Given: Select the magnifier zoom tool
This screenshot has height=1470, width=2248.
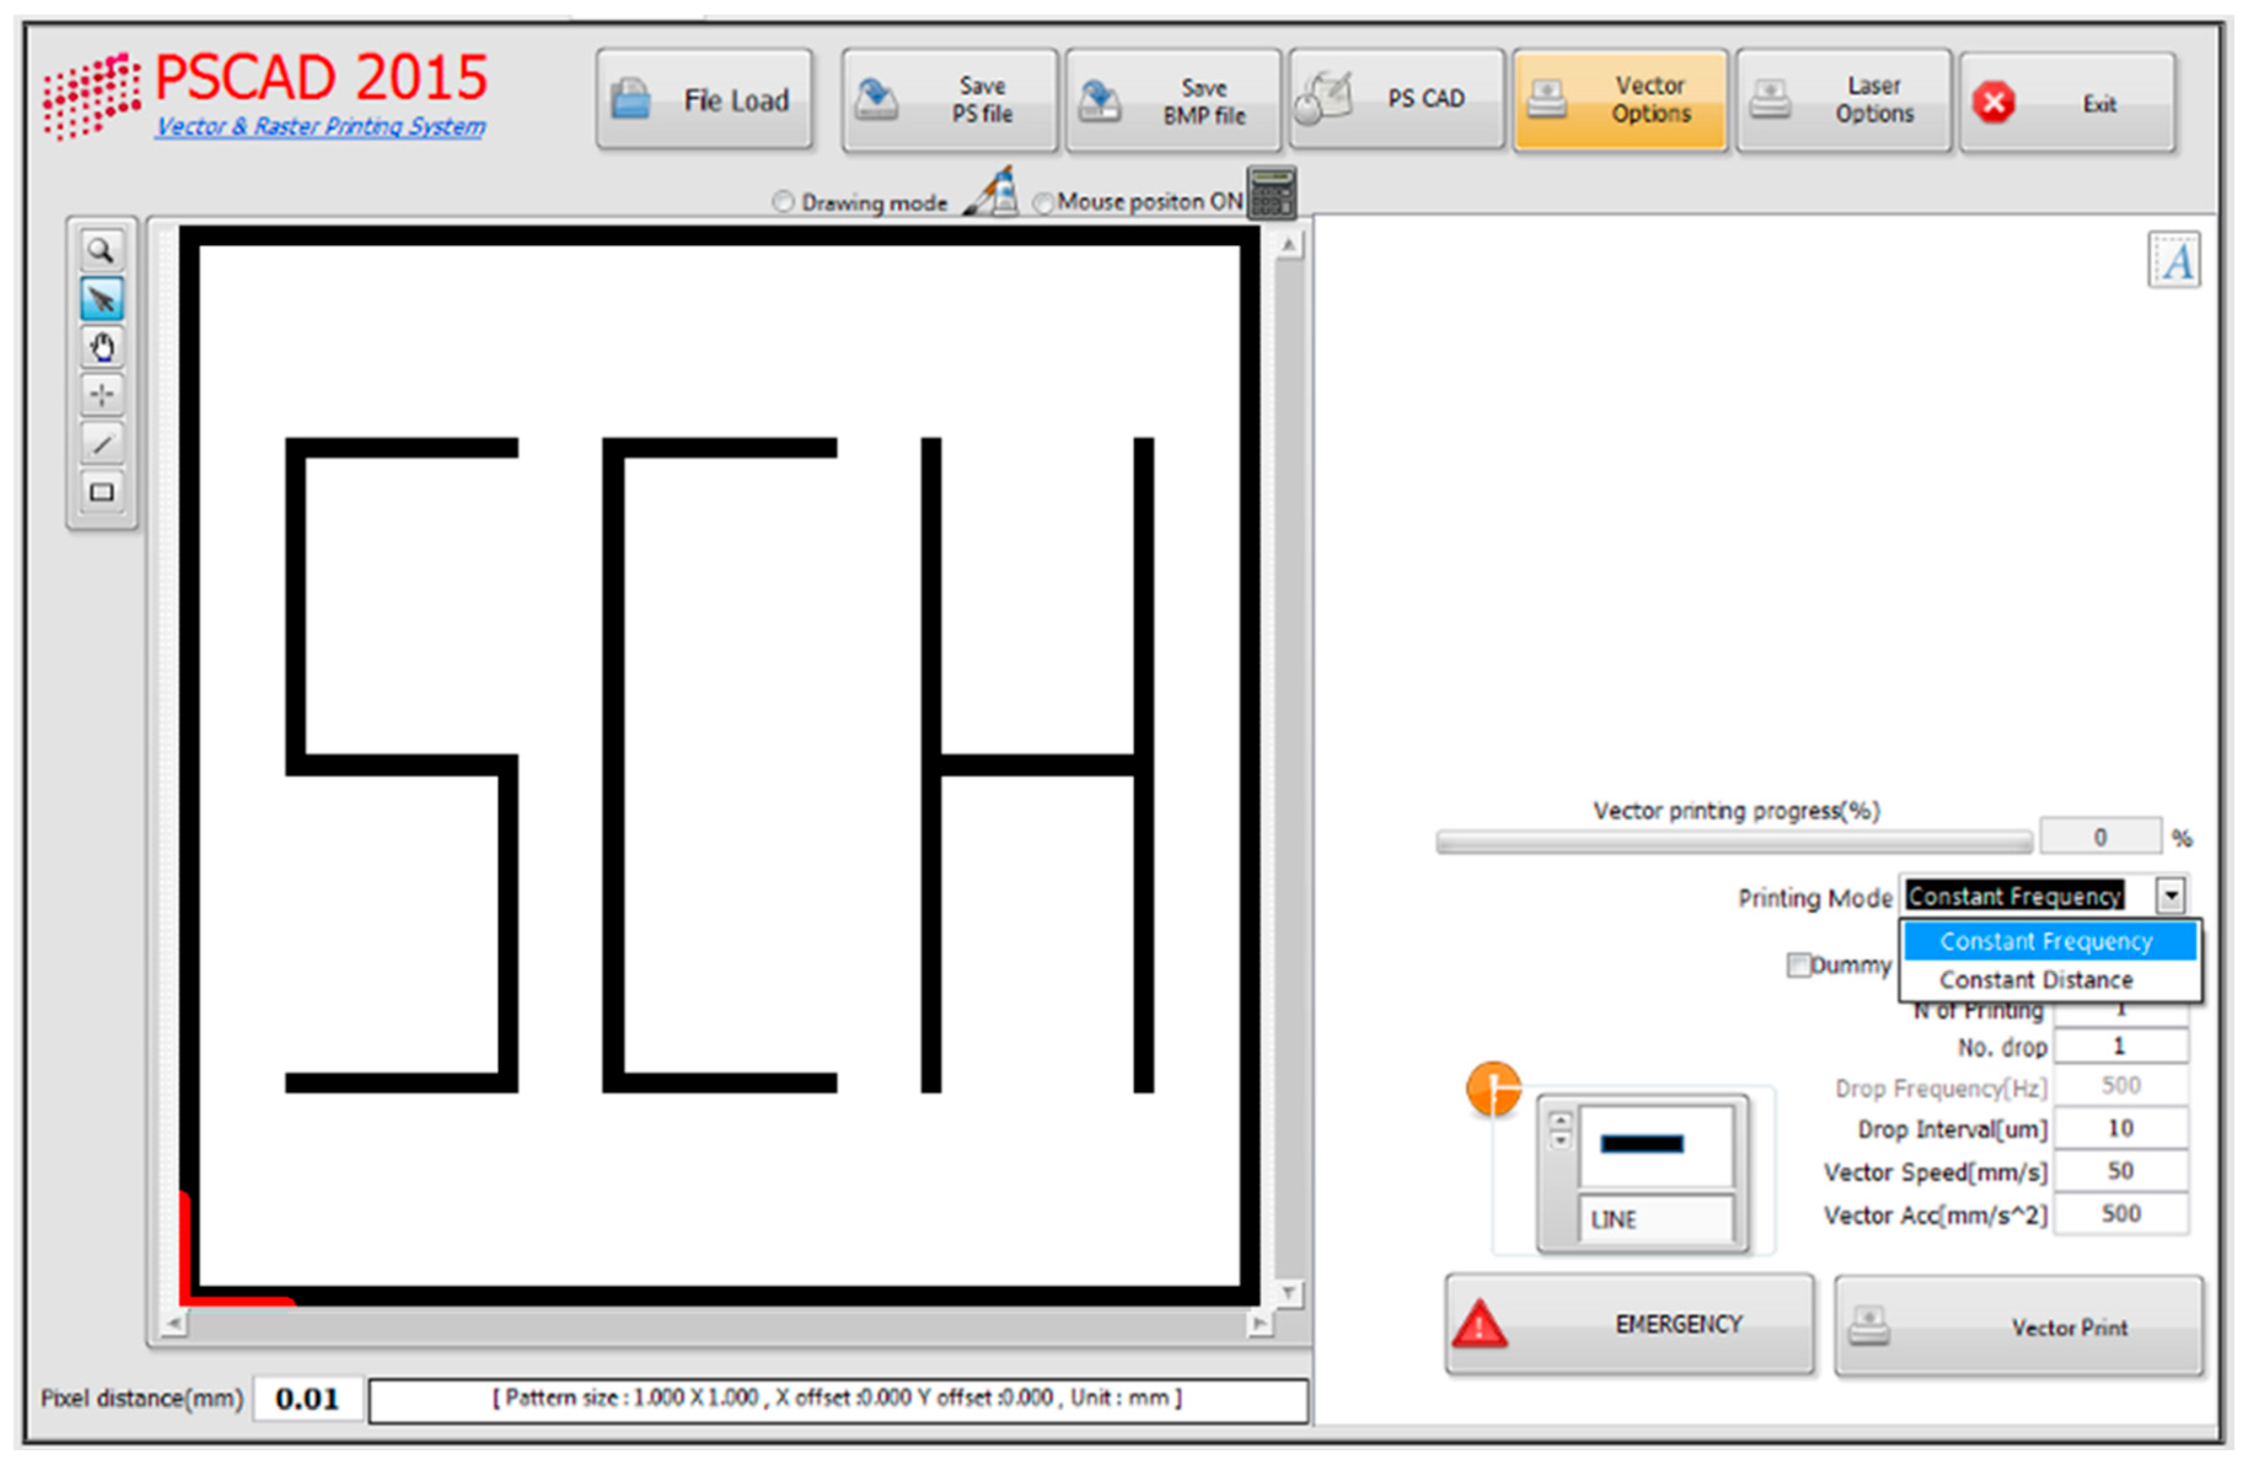Looking at the screenshot, I should pos(101,251).
